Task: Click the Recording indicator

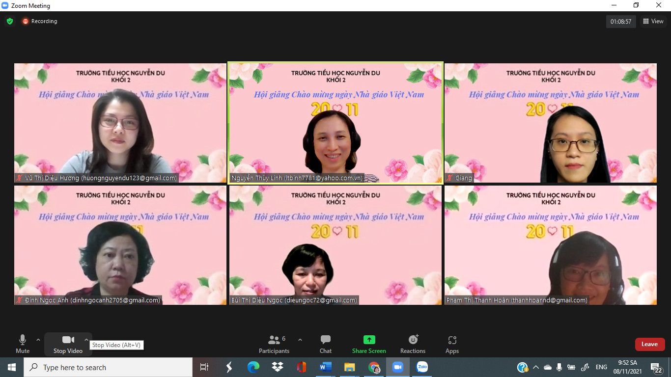Action: click(x=39, y=21)
